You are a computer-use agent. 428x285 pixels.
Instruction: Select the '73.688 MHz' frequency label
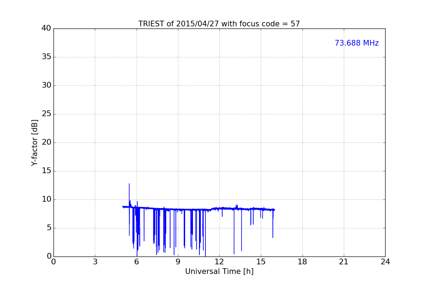(x=357, y=43)
